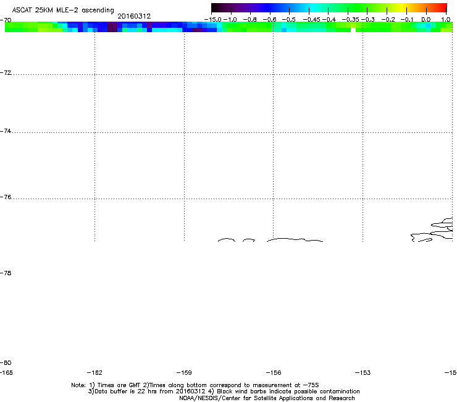This screenshot has height=402, width=457.
Task: Click the color scale label 0.0
Action: click(x=426, y=20)
